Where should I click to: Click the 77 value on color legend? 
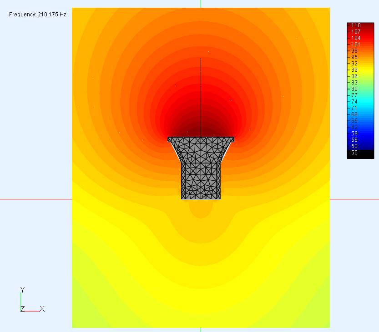coord(354,95)
